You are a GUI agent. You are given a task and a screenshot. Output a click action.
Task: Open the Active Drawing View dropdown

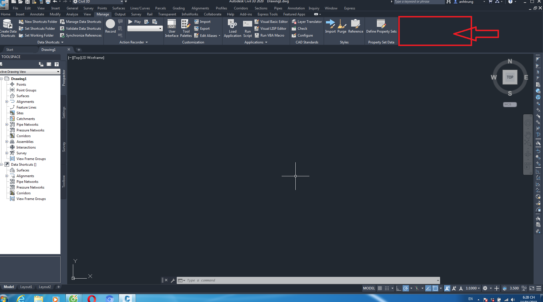pos(58,71)
